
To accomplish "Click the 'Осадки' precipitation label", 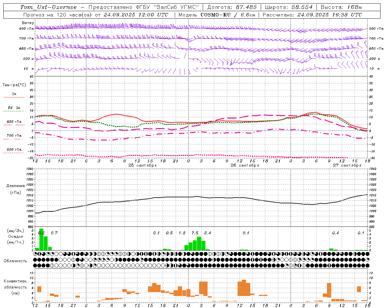I will [16, 237].
